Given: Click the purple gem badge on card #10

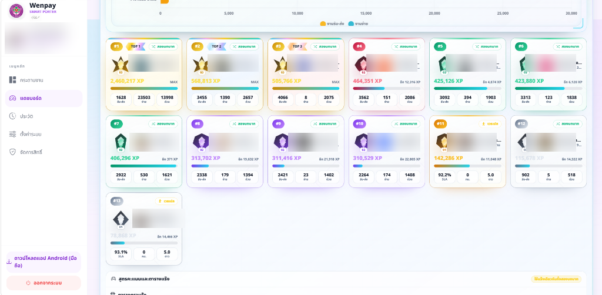Looking at the screenshot, I should pos(363,143).
